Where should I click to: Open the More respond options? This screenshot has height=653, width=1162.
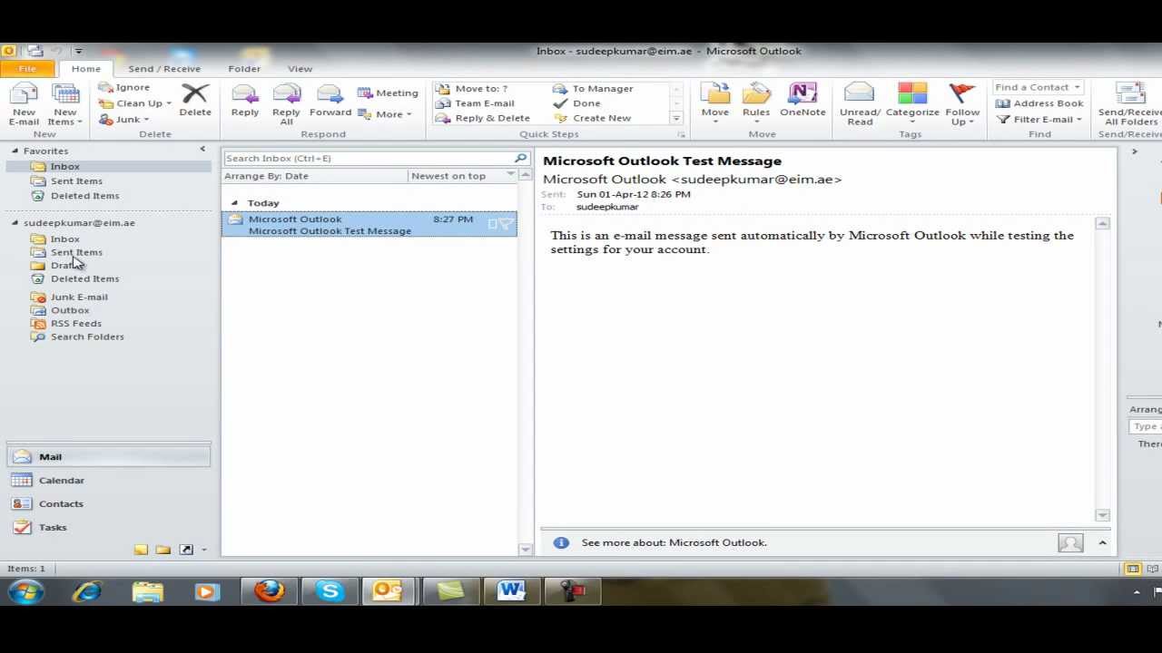point(385,114)
